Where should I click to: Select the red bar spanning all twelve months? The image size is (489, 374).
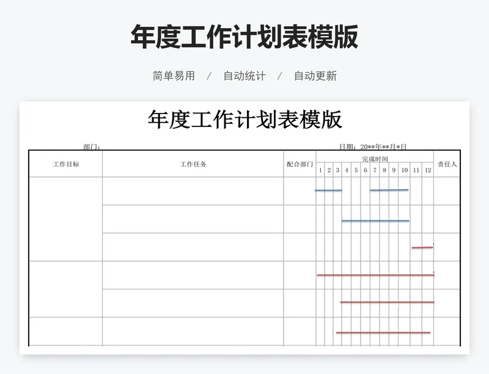point(375,275)
